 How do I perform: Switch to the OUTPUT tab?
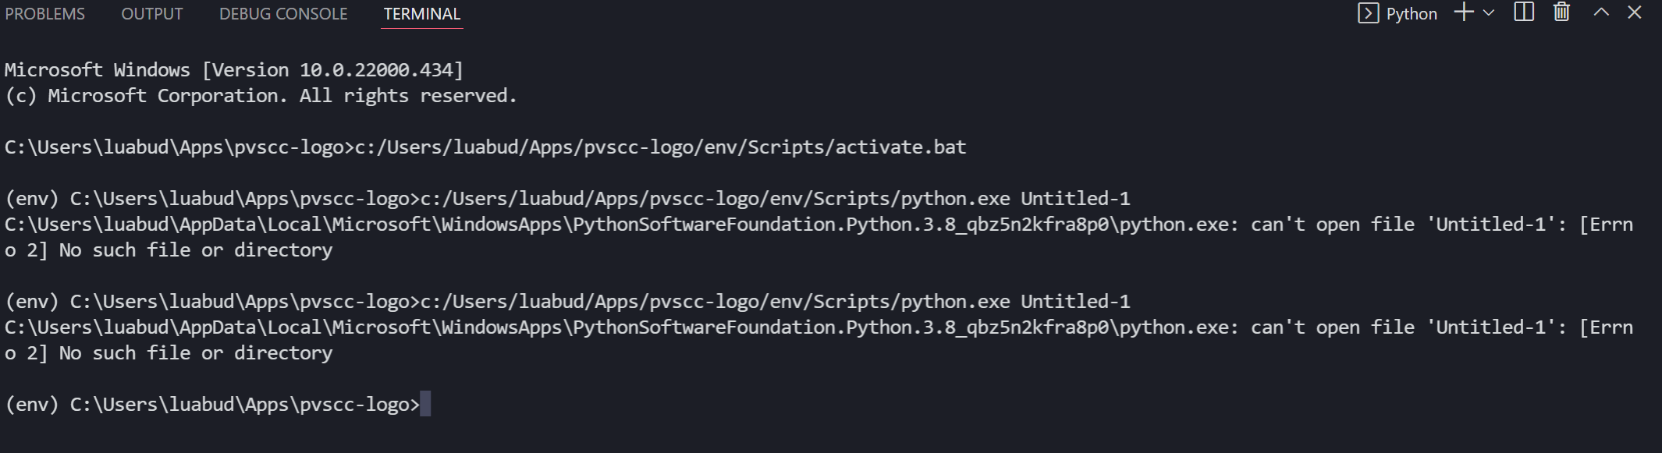[151, 13]
